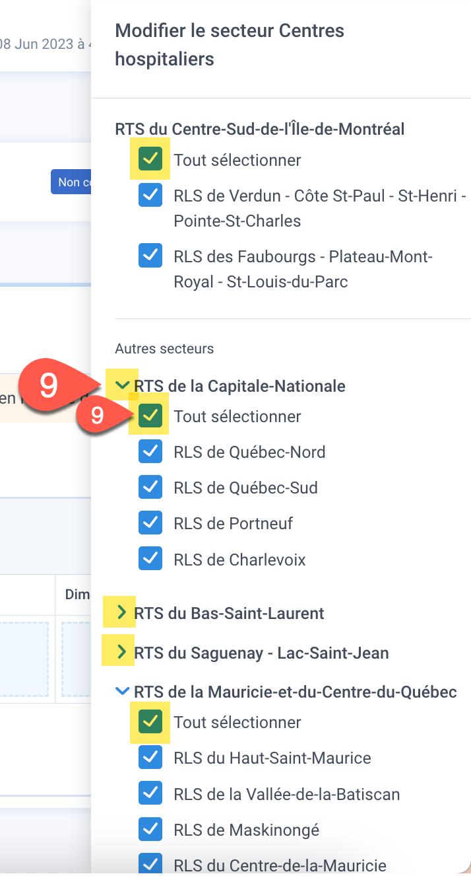
Task: Uncheck RLS de Verdun - Côte St-Paul checkbox
Action: (151, 196)
